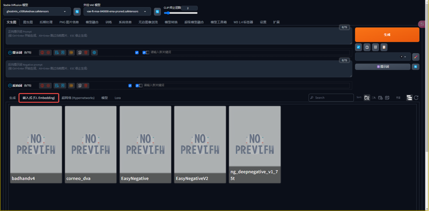Open the settings gear in prompt toolbar
This screenshot has height=211, width=429.
(94, 52)
